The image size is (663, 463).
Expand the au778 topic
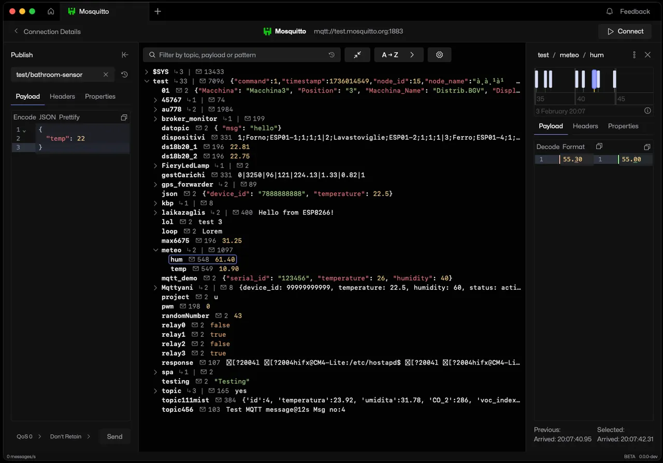tap(155, 109)
